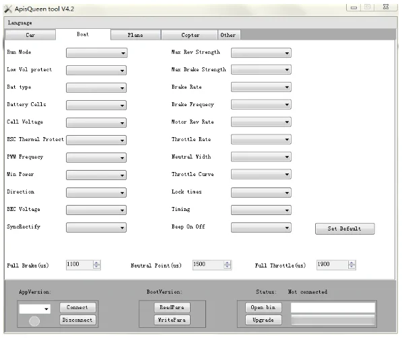Click the upgrade progress bar

(x=333, y=320)
